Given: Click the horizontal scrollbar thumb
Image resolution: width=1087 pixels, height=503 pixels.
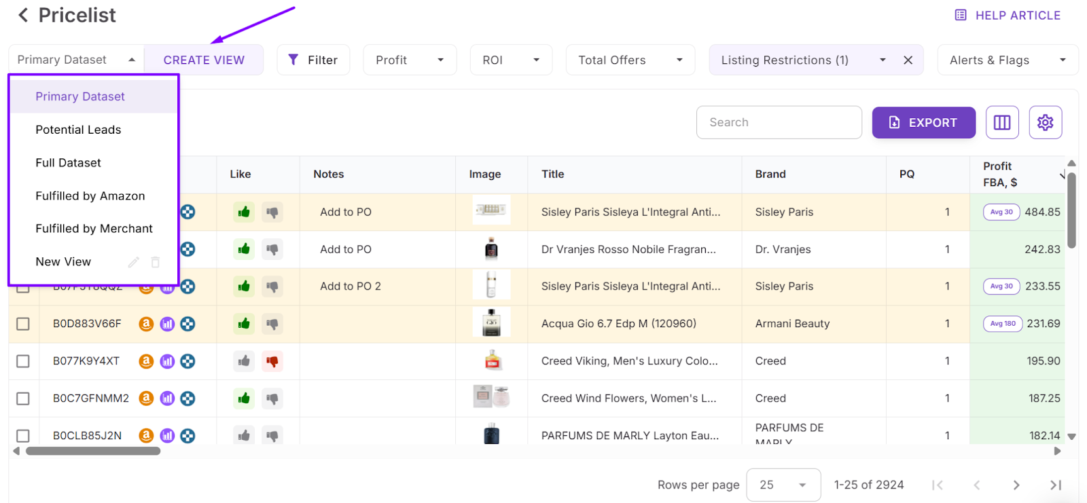Looking at the screenshot, I should click(93, 451).
